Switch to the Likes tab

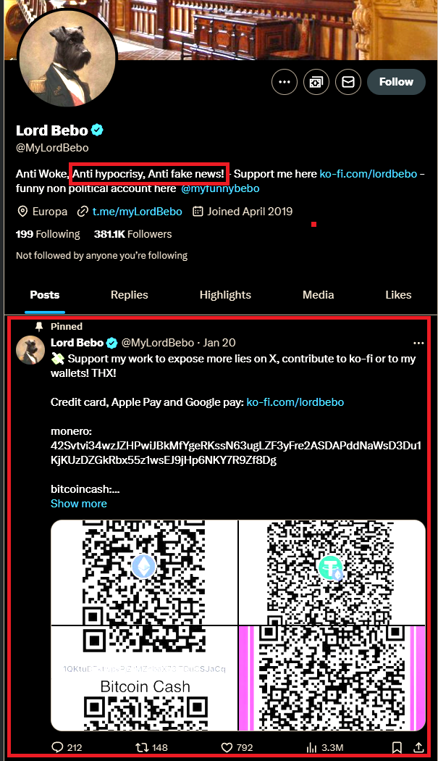point(398,294)
